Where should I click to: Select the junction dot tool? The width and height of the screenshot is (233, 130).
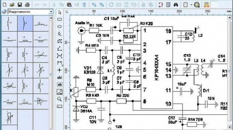pyautogui.click(x=59, y=70)
